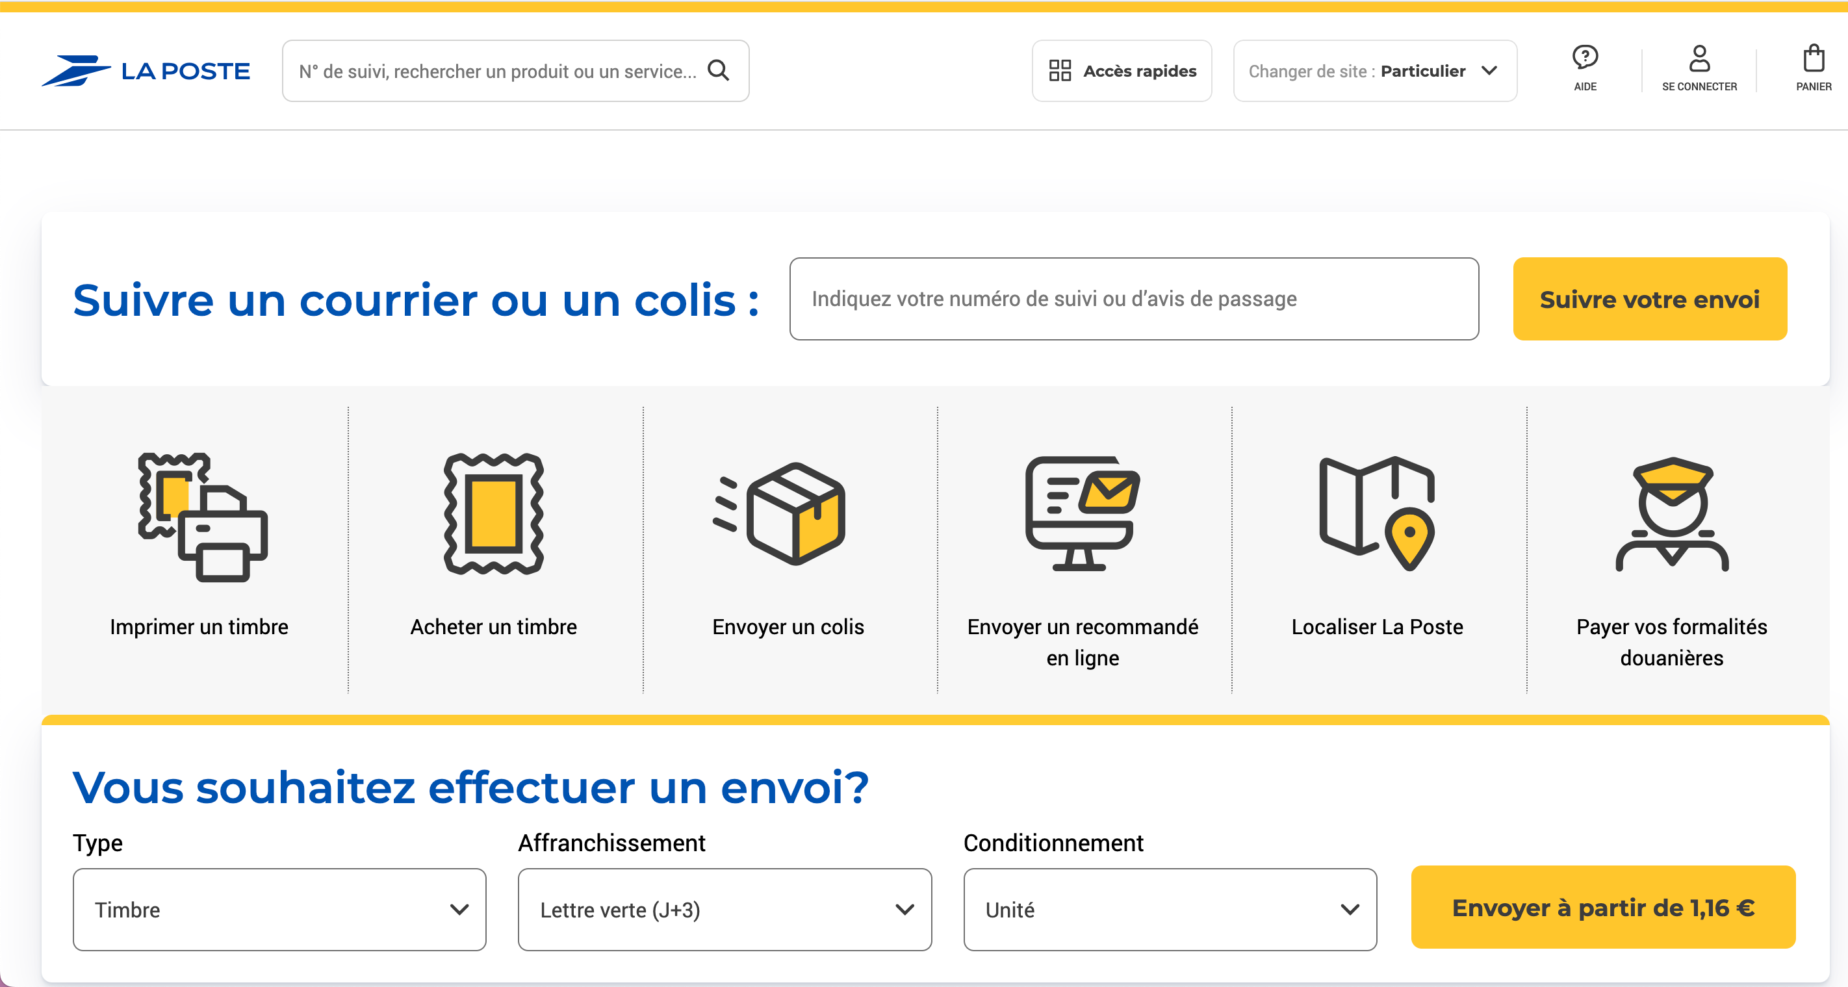Expand the Conditionnement 'Unité' dropdown
Screen dimensions: 1848x987
click(x=1170, y=909)
